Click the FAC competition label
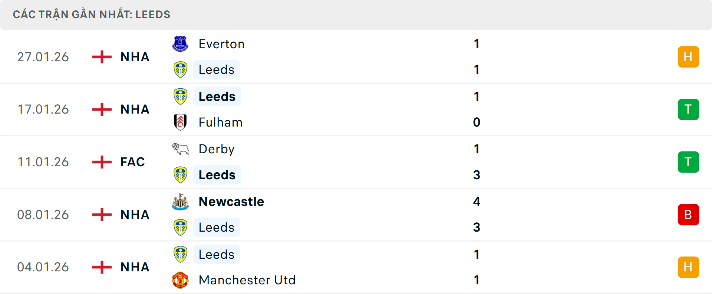This screenshot has height=294, width=712. click(132, 162)
